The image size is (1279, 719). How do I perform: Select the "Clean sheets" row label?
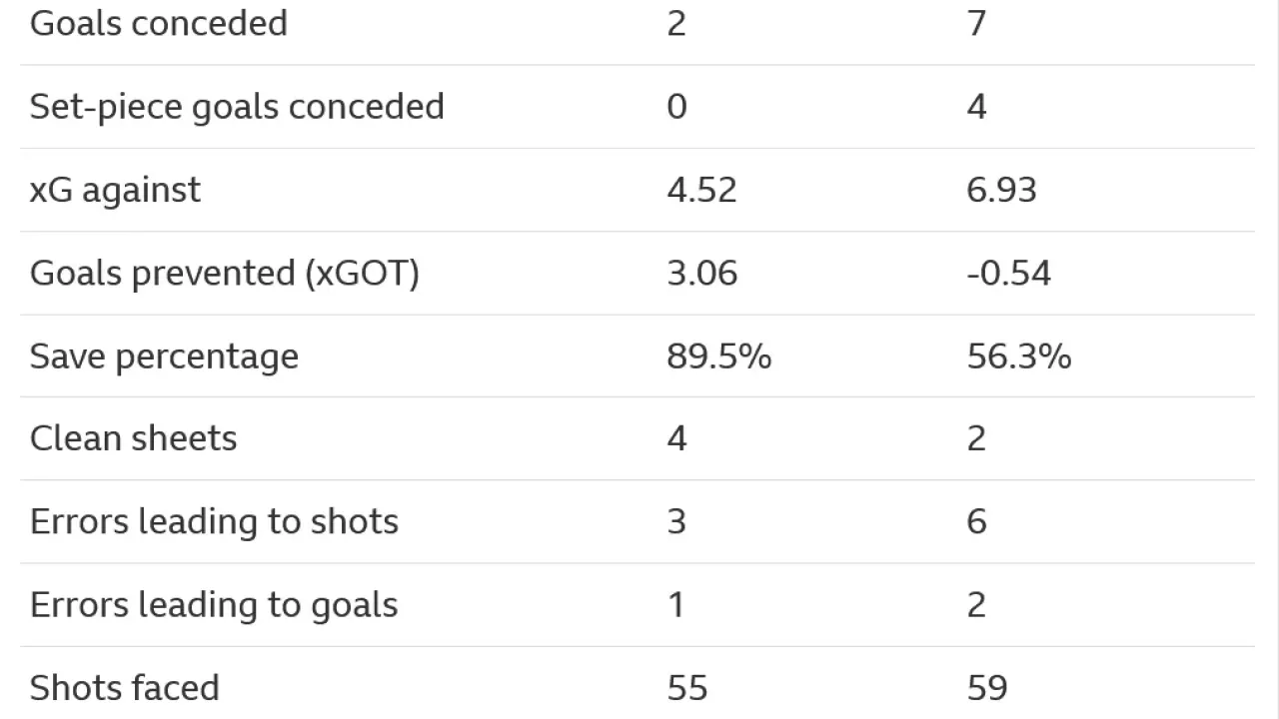pos(133,438)
